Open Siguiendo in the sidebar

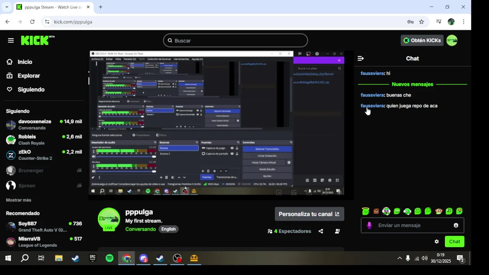26,89
